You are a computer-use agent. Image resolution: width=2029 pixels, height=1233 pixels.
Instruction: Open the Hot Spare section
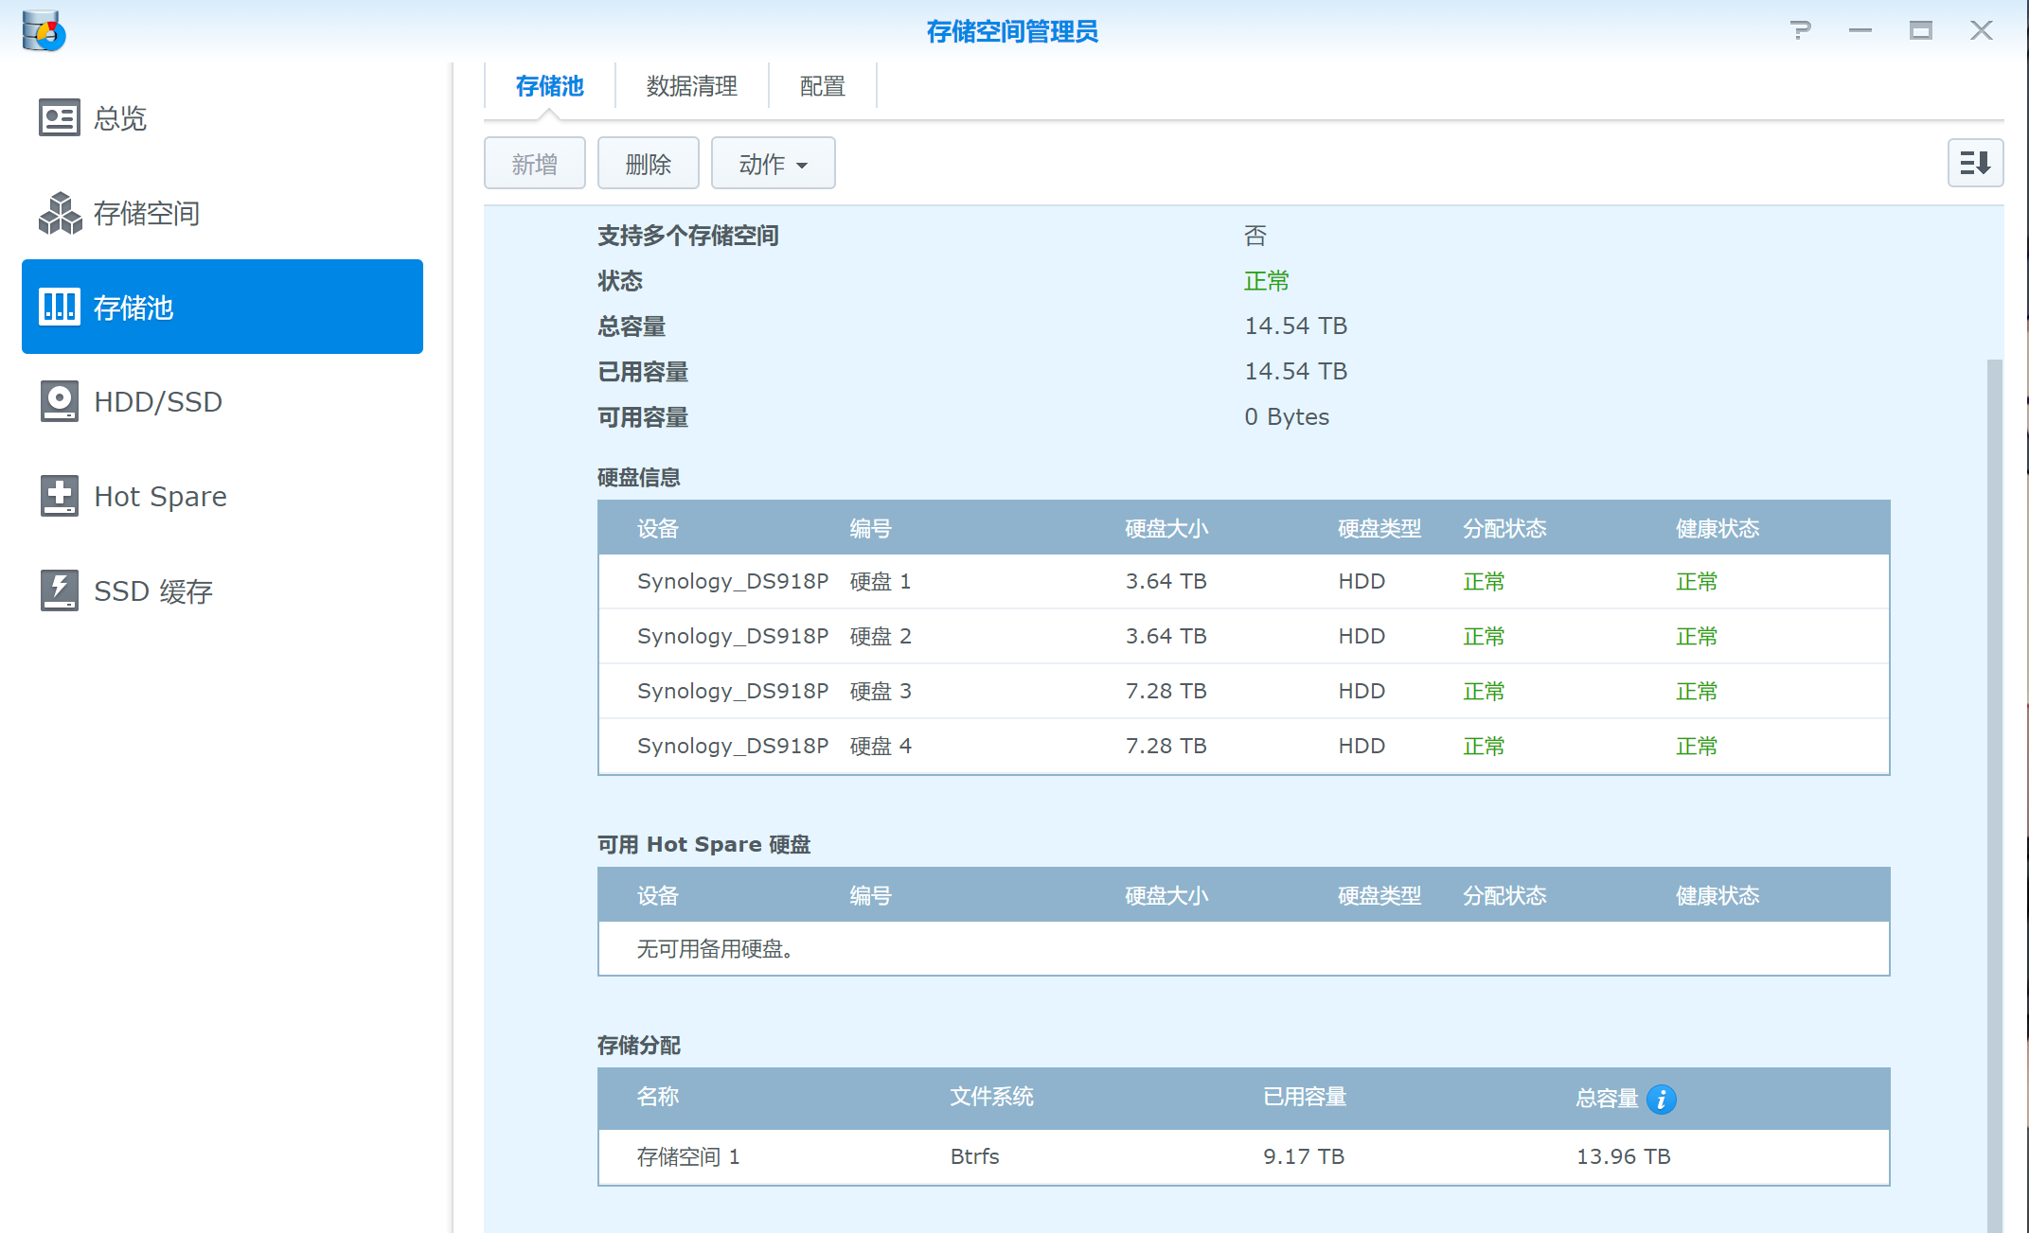pyautogui.click(x=222, y=496)
